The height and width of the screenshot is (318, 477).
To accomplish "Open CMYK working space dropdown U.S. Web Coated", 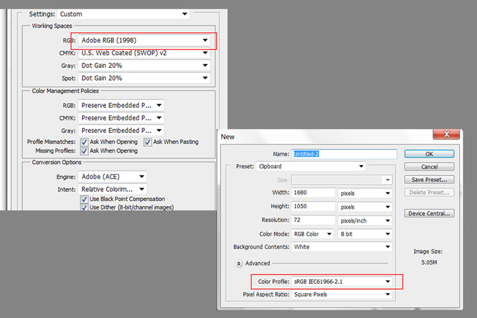I will (x=144, y=53).
